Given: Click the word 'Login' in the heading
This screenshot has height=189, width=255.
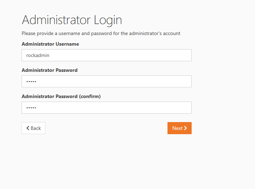Looking at the screenshot, I should pos(108,20).
